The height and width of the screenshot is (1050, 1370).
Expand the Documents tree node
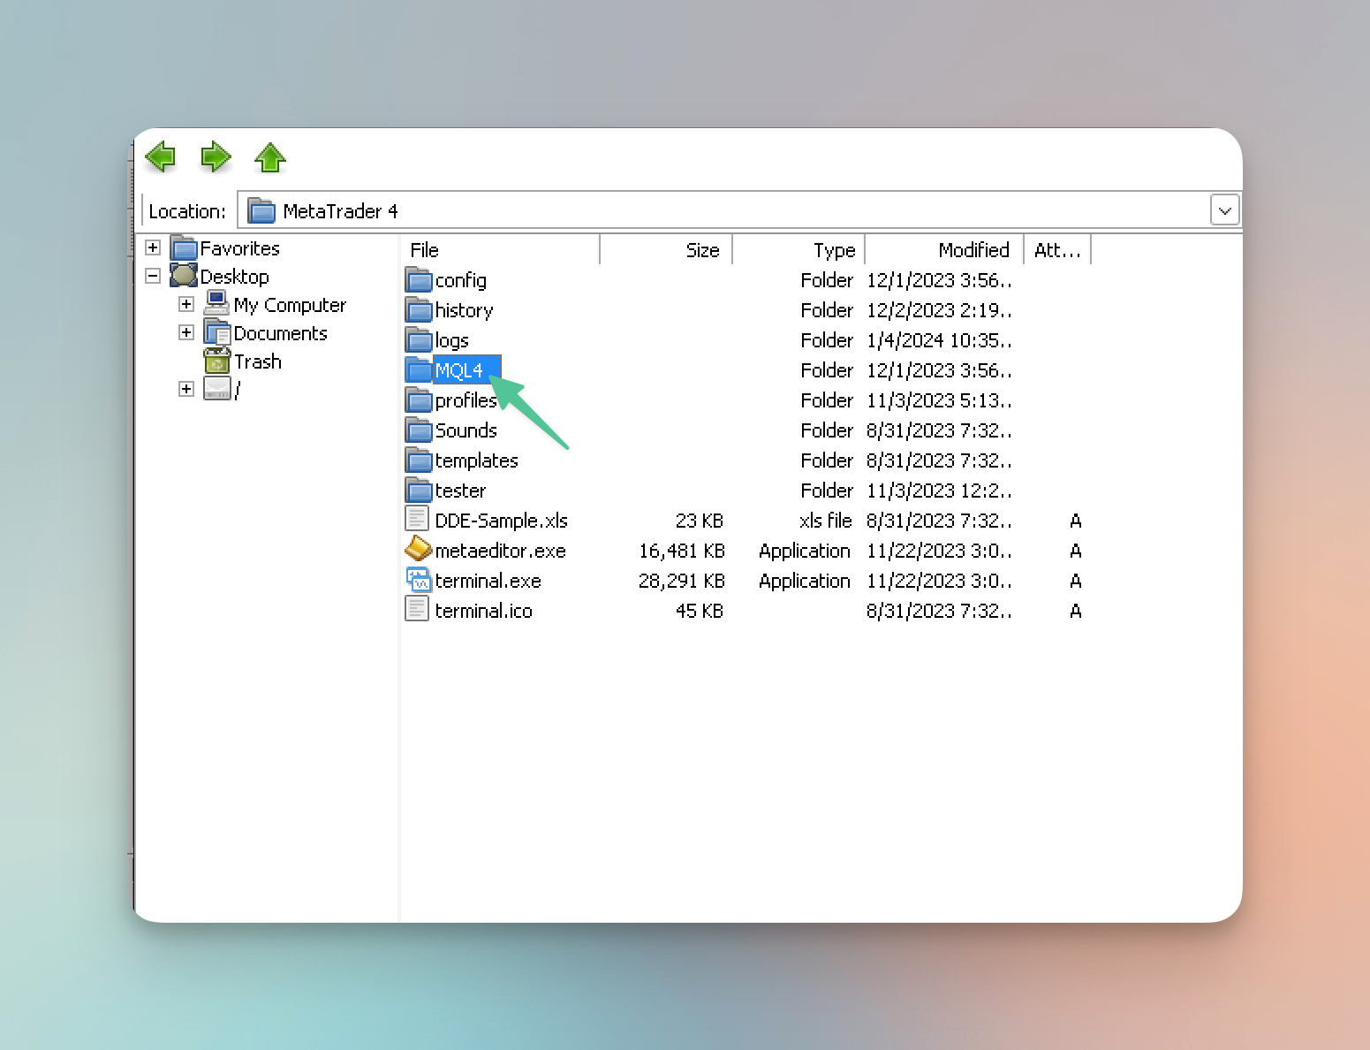pos(186,332)
